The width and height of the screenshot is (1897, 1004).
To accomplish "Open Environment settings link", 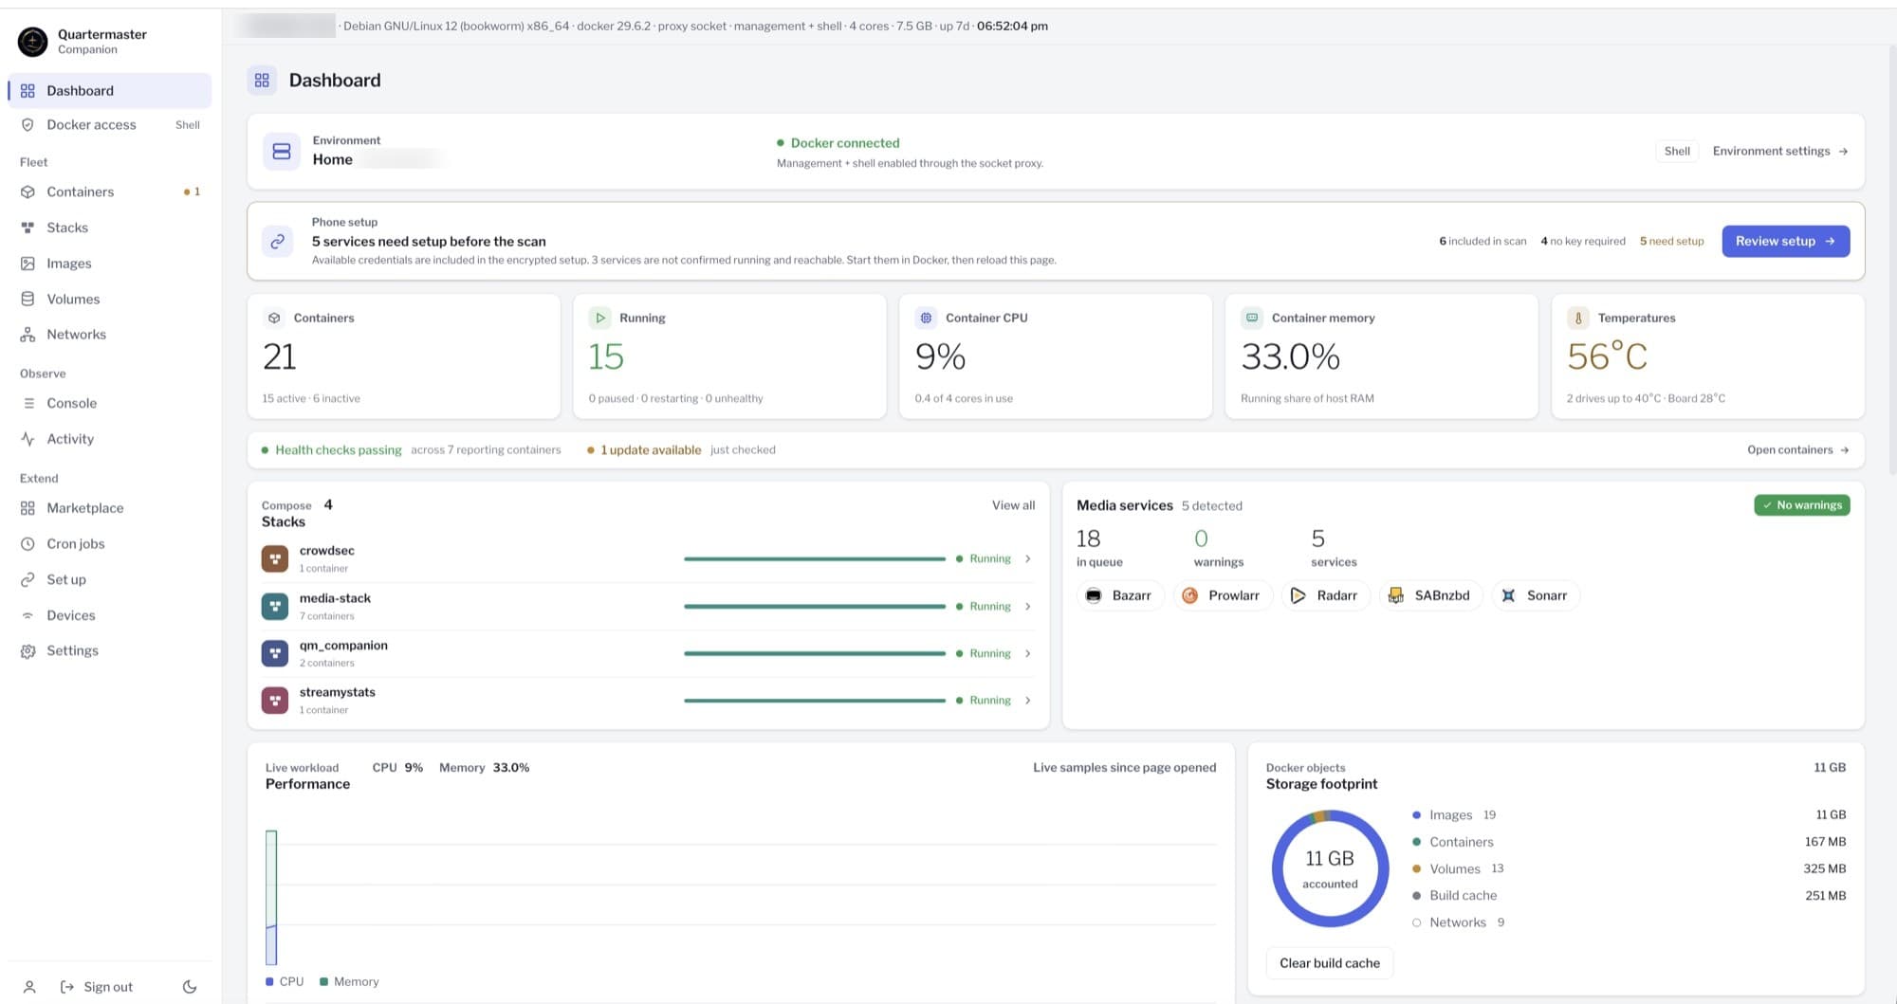I will point(1780,151).
